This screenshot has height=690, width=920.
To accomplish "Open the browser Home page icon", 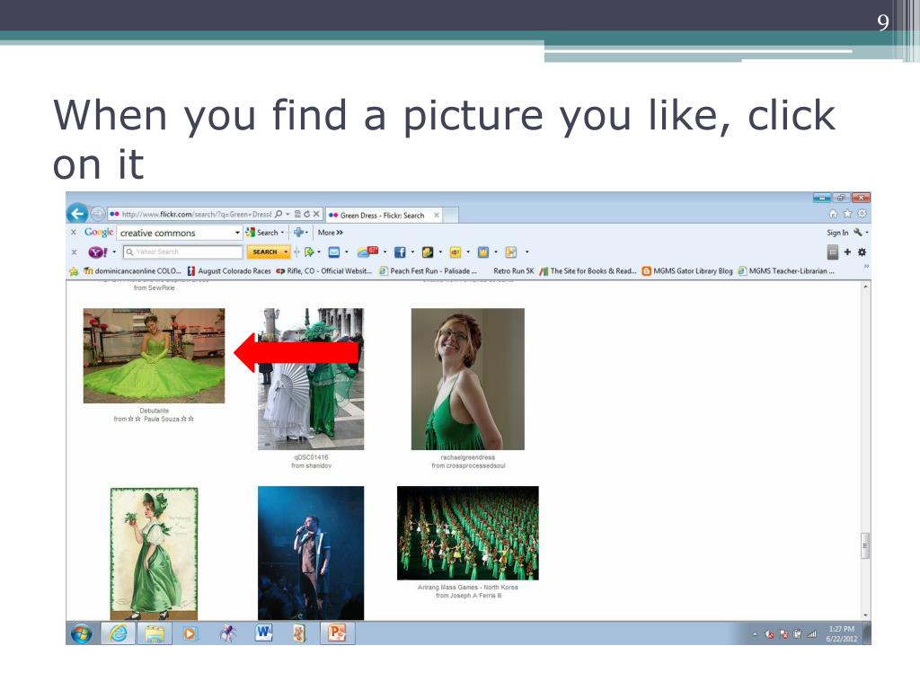I will pos(833,214).
